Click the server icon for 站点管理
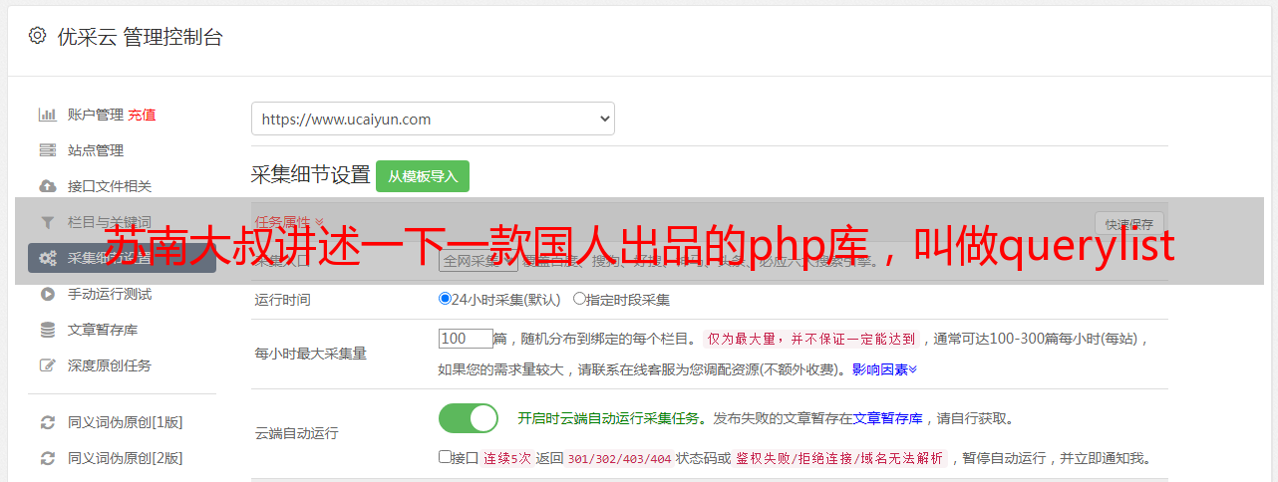 pos(47,150)
